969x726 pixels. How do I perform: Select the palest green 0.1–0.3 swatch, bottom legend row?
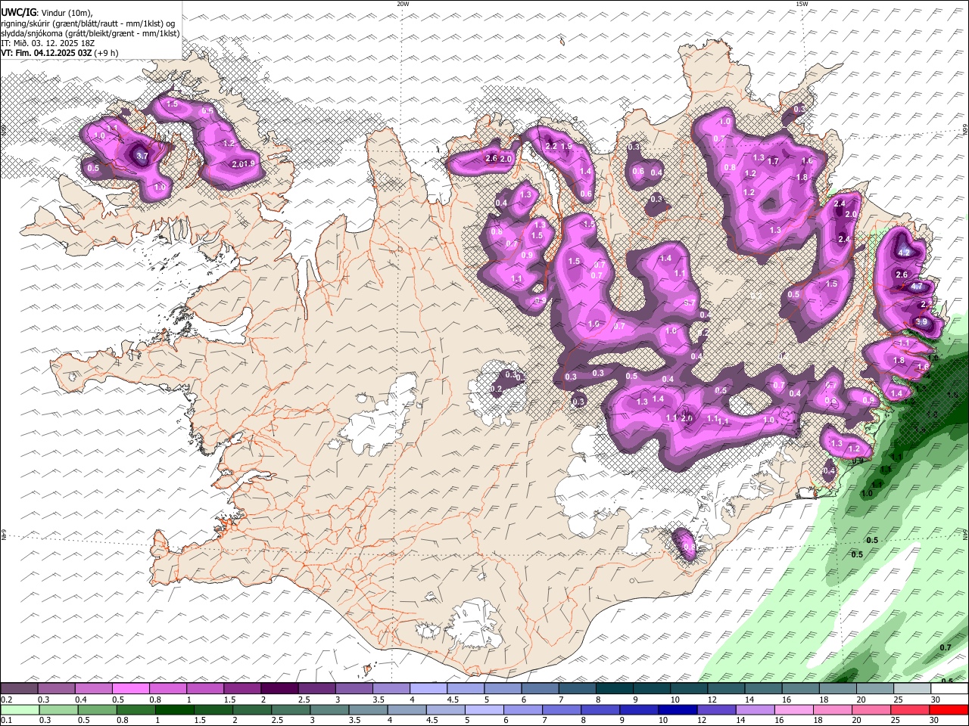point(19,710)
